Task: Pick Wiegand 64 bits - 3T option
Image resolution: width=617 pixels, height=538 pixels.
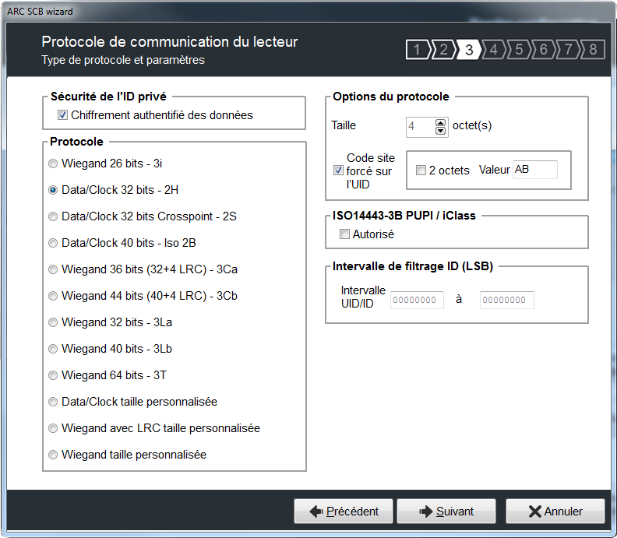Action: [x=53, y=375]
